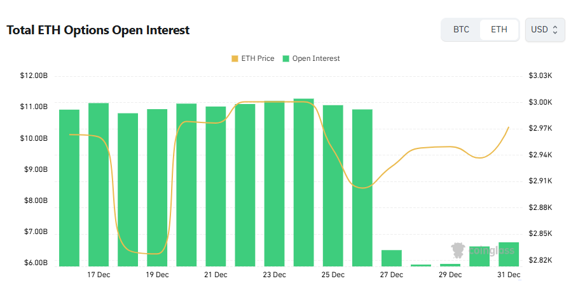571x281 pixels.
Task: Click the coinglass watermark logo icon
Action: [x=457, y=249]
